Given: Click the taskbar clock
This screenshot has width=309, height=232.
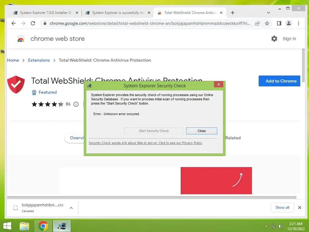Looking at the screenshot, I should point(296,226).
